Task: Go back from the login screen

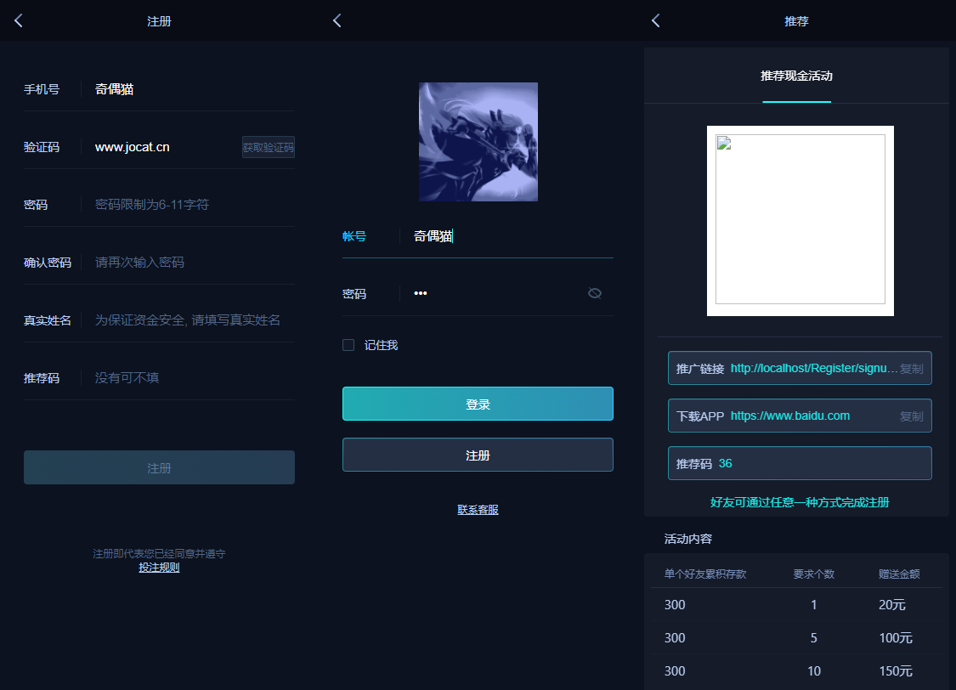Action: pos(337,20)
